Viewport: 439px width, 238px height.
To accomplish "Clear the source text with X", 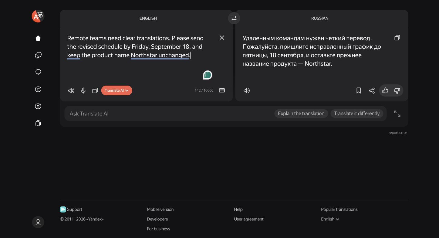I will click(x=222, y=38).
